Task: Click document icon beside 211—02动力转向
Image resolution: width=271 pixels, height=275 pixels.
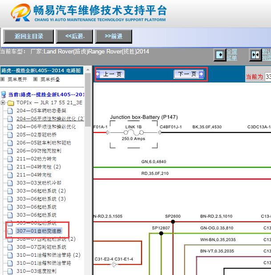Action: pyautogui.click(x=10, y=159)
